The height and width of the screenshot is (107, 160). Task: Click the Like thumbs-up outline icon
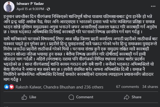coord(24,97)
